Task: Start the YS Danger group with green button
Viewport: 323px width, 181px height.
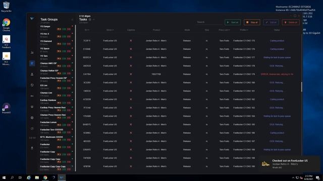Action: 64,29
